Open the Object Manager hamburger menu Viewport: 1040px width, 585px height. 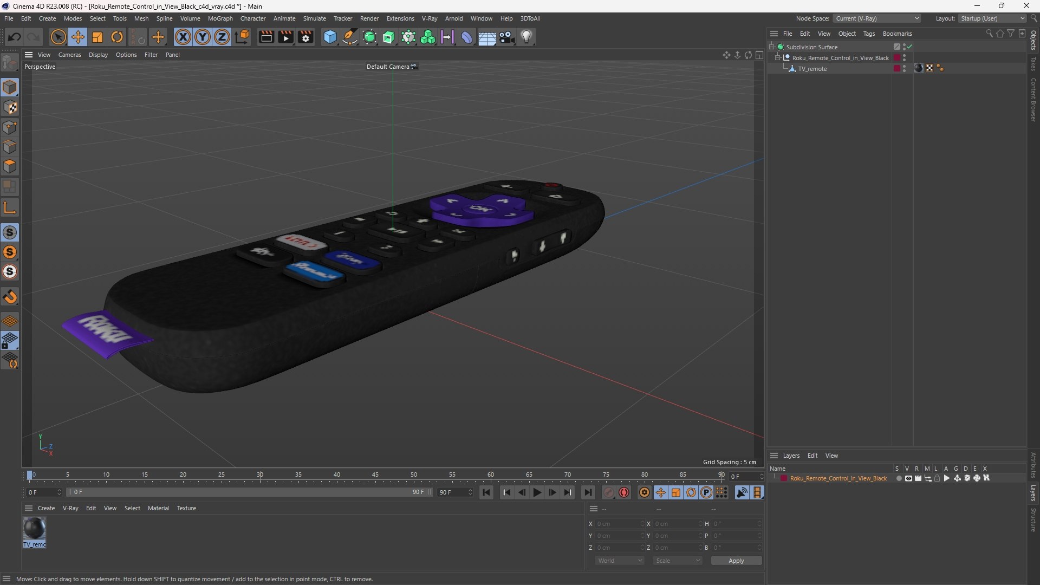click(x=774, y=34)
